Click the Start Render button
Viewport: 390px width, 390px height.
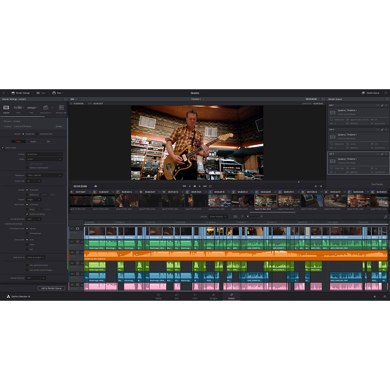(x=377, y=184)
